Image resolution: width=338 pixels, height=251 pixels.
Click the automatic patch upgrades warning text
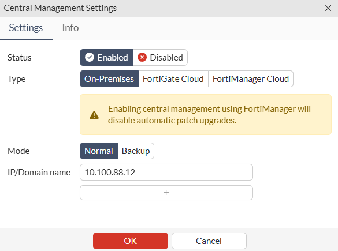tap(209, 115)
